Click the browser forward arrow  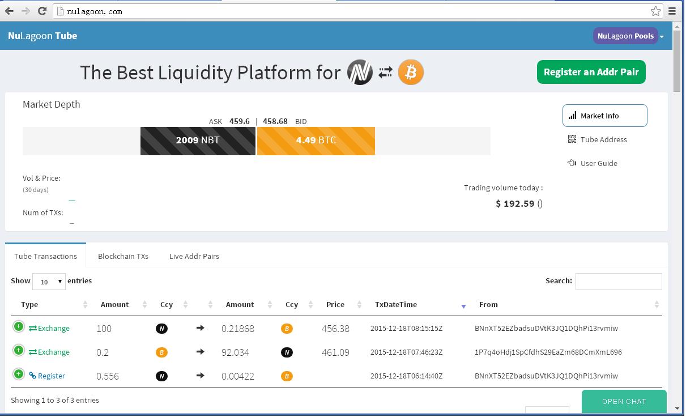point(25,11)
